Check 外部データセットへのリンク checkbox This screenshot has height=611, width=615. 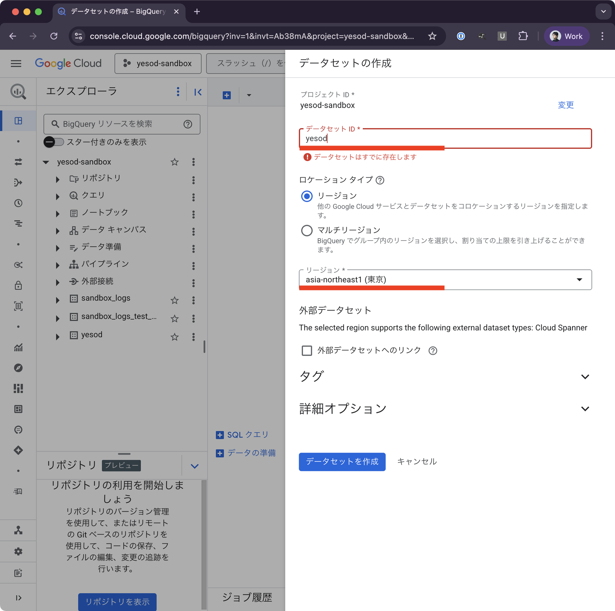coord(307,351)
